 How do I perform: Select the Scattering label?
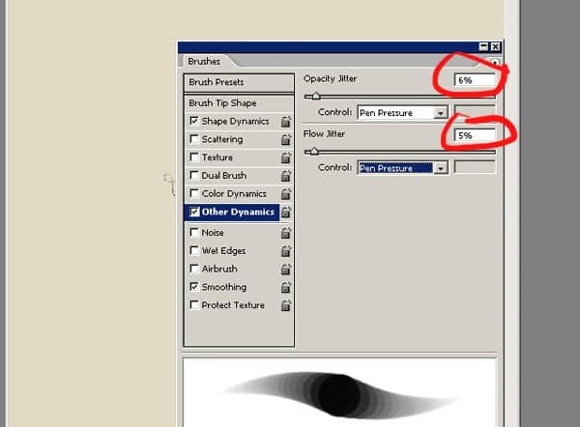pos(222,139)
